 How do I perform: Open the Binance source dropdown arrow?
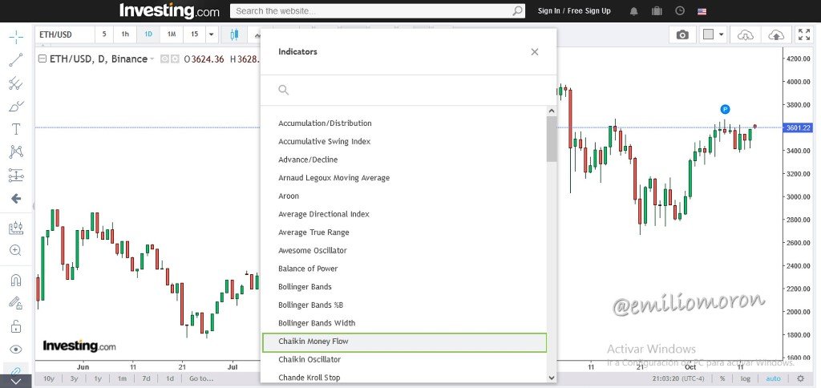click(152, 59)
